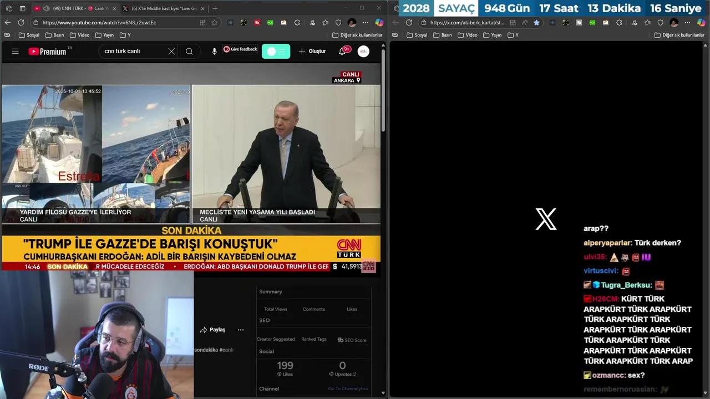
Task: Open profile avatar in right browser toolbar
Action: 674,23
